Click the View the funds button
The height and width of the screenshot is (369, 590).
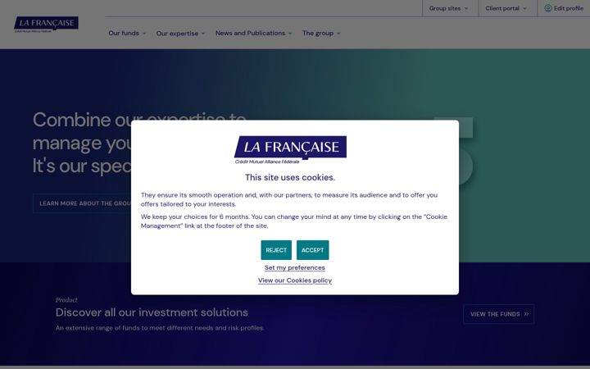498,314
